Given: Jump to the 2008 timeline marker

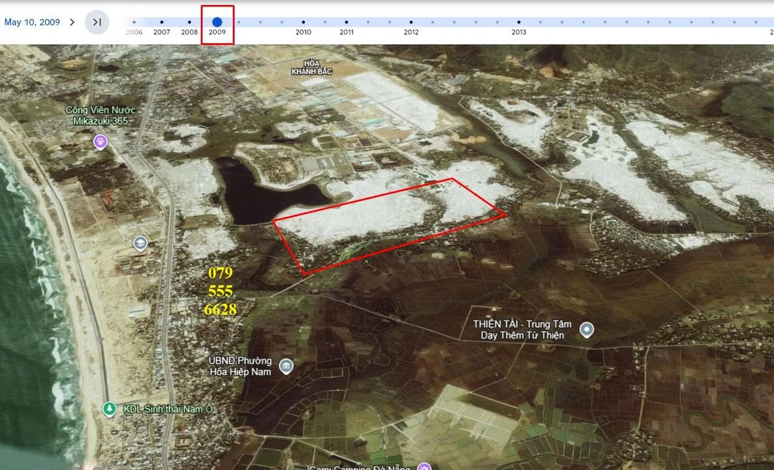Looking at the screenshot, I should pos(190,22).
